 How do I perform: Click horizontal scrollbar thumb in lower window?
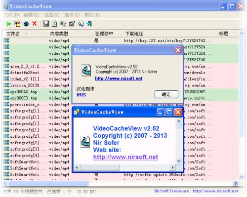[x=100, y=167]
